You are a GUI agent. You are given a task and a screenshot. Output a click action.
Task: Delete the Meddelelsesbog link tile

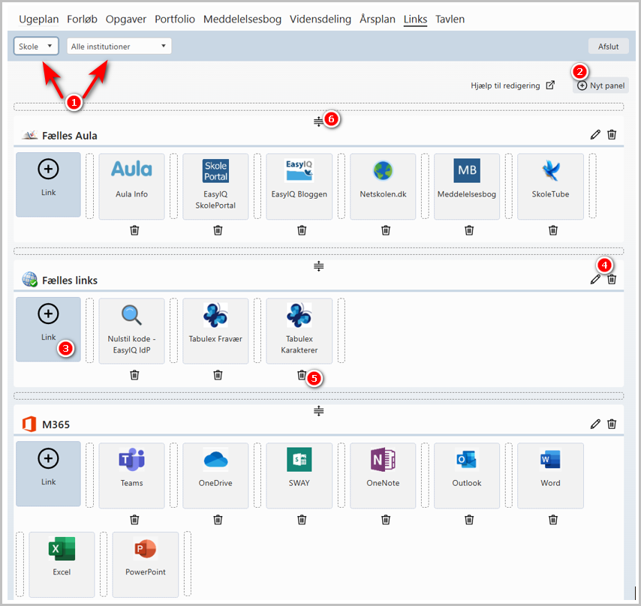click(469, 230)
